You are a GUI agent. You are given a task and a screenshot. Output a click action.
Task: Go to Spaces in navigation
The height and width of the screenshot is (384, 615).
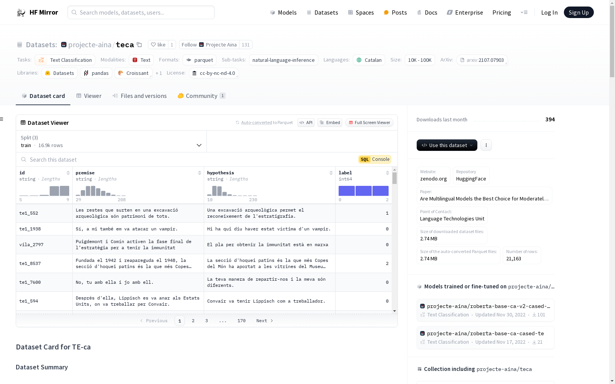[361, 13]
